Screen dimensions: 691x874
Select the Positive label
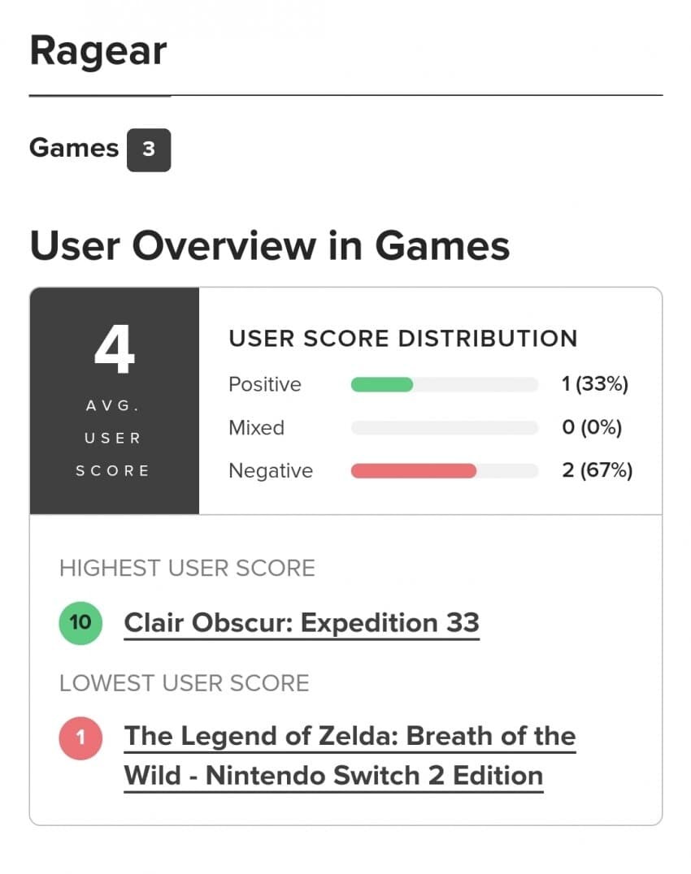point(265,384)
